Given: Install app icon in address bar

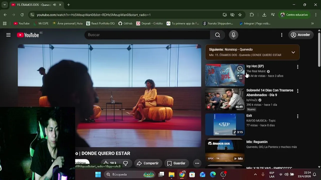Looking at the screenshot, I should tap(225, 15).
